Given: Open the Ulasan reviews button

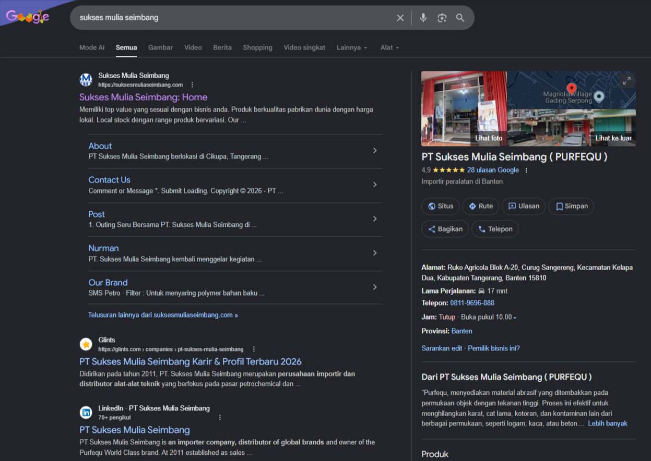Looking at the screenshot, I should tap(524, 206).
